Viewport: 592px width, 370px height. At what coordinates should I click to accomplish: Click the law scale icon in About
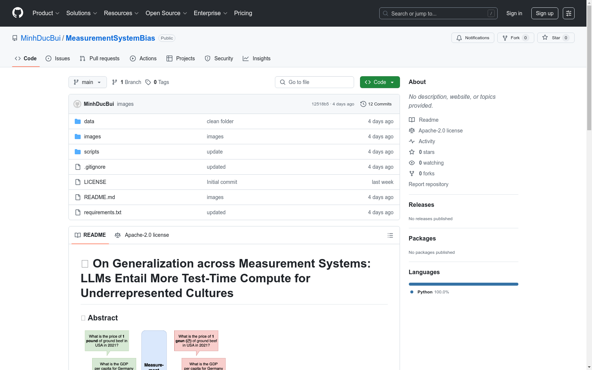(x=412, y=131)
